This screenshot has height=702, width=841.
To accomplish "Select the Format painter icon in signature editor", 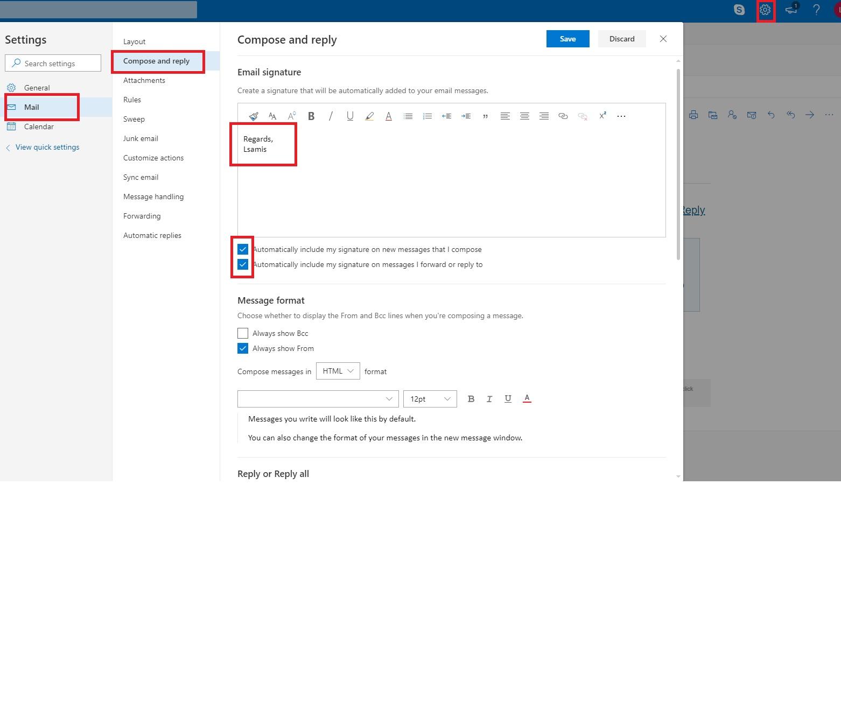I will pos(254,116).
